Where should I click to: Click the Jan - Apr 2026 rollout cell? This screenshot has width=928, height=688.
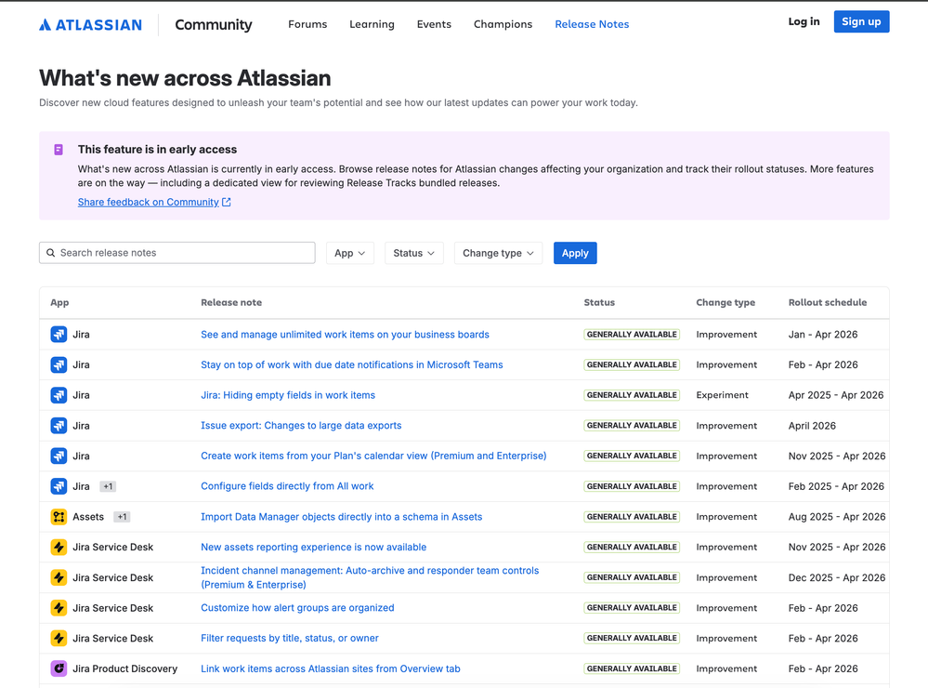823,334
